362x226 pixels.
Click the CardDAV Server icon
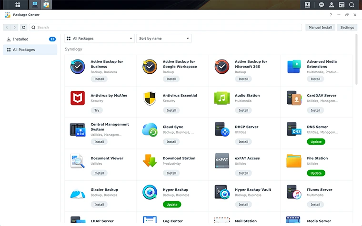tap(294, 98)
